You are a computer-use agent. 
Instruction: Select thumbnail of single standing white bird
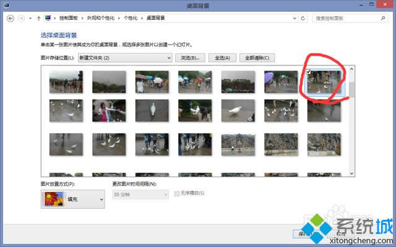[152, 111]
